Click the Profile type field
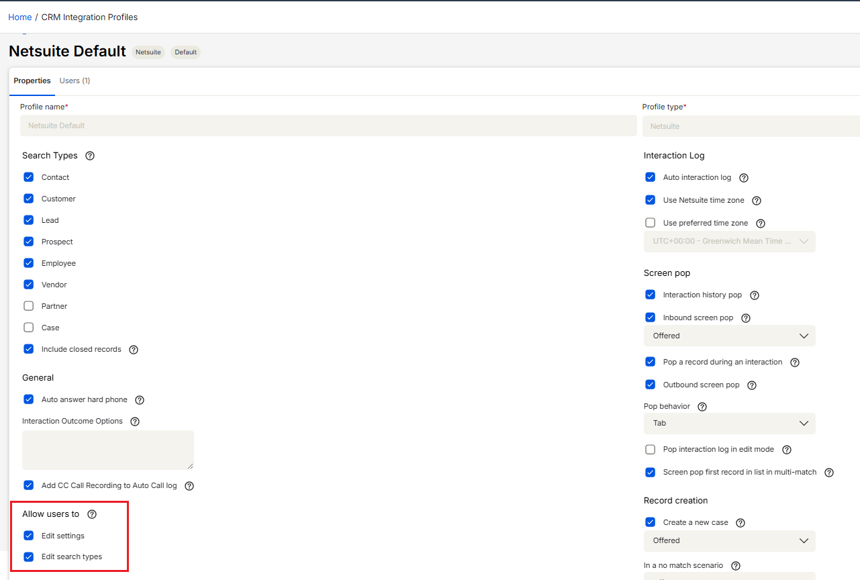Screen dimensions: 860x580 pos(751,126)
